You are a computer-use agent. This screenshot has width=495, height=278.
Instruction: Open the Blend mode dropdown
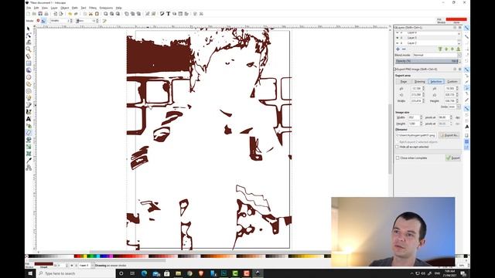coord(437,55)
